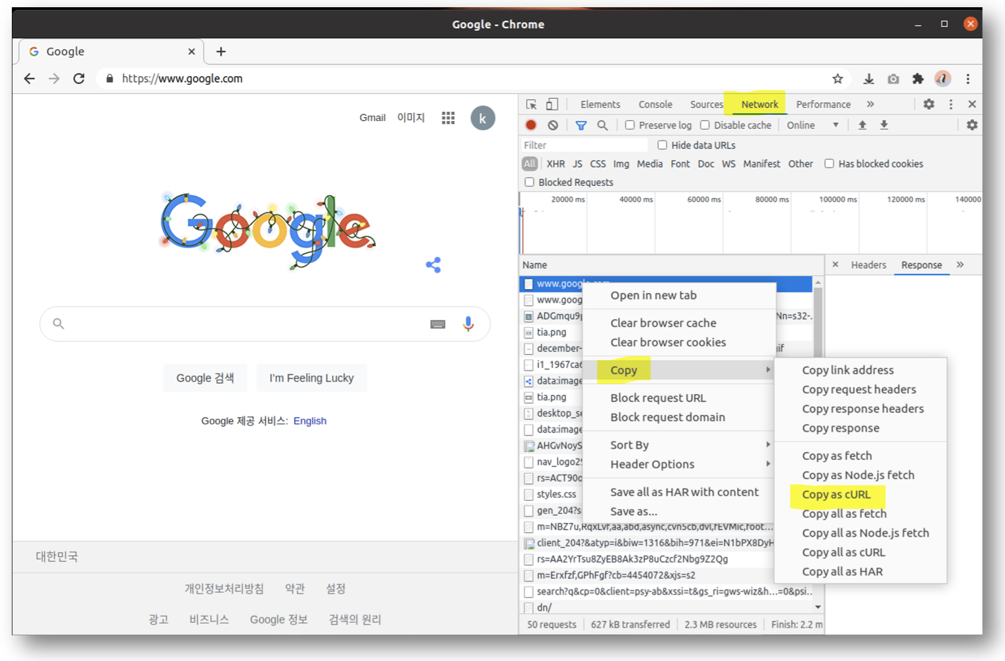The width and height of the screenshot is (1005, 661).
Task: Click into the network Filter field
Action: point(584,145)
